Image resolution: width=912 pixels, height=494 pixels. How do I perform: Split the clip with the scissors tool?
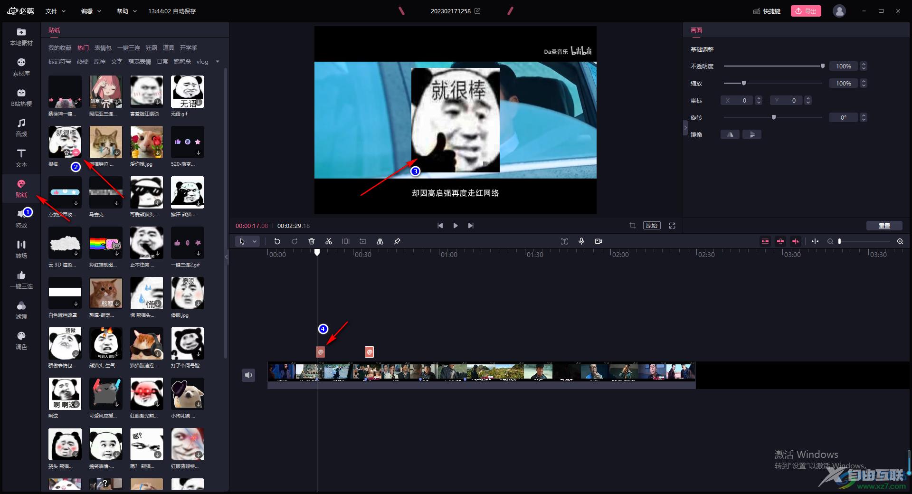pyautogui.click(x=329, y=241)
